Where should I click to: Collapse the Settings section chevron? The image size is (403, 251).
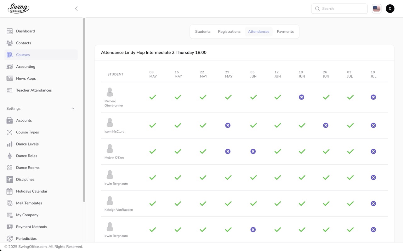coord(73,108)
